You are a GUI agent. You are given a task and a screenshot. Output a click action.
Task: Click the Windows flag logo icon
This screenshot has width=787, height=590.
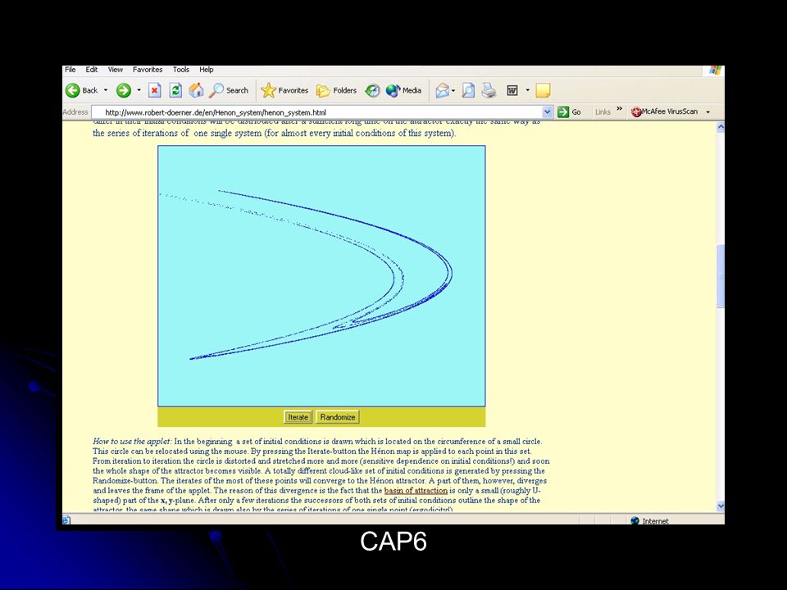[715, 70]
